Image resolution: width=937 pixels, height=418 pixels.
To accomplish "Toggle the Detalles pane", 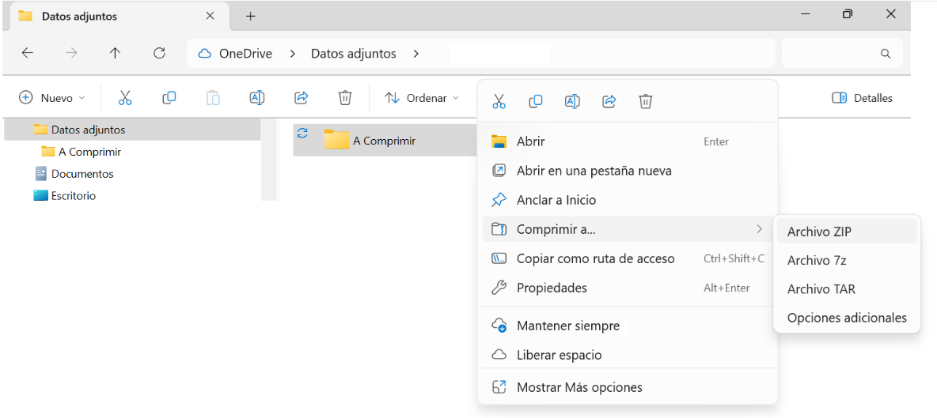I will coord(862,98).
